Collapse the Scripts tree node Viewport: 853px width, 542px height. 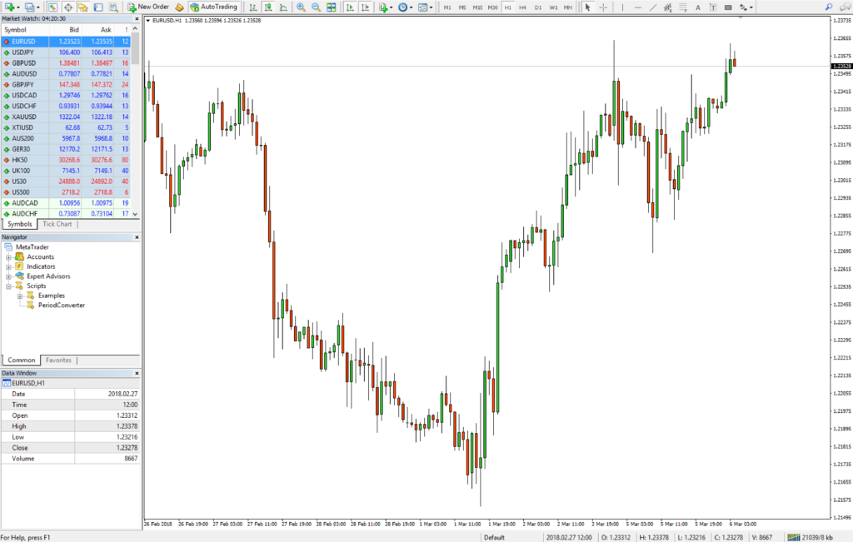(x=8, y=286)
